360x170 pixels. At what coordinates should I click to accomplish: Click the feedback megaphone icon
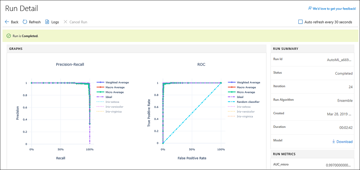[x=310, y=8]
